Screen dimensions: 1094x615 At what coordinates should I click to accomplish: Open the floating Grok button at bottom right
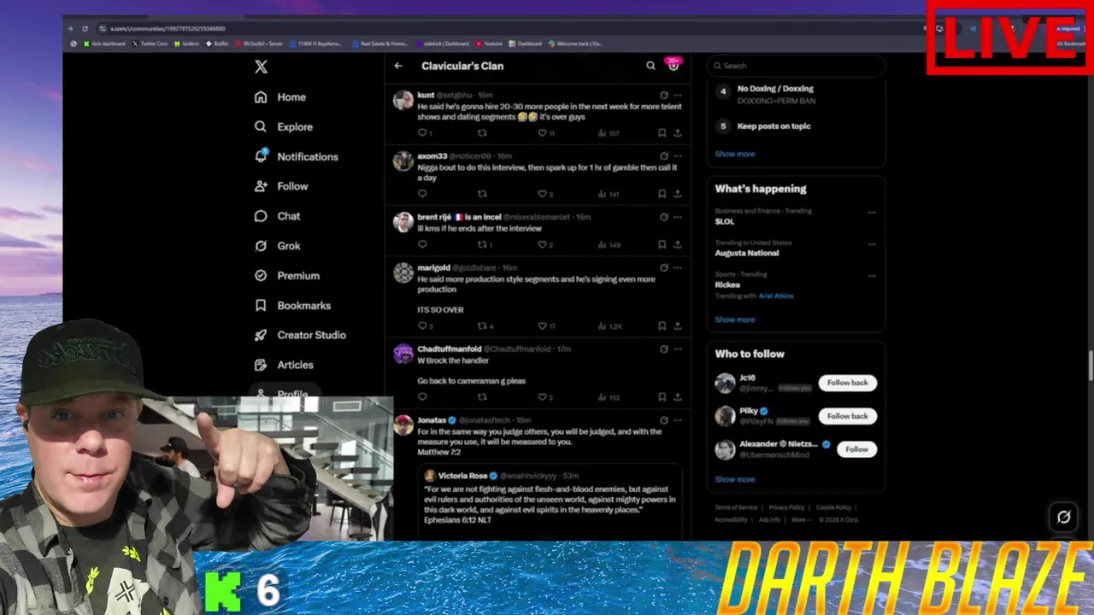tap(1063, 517)
